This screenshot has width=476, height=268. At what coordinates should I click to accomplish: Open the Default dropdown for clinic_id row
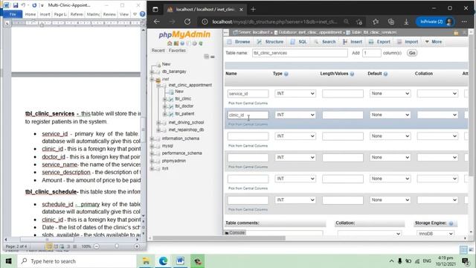click(x=390, y=115)
